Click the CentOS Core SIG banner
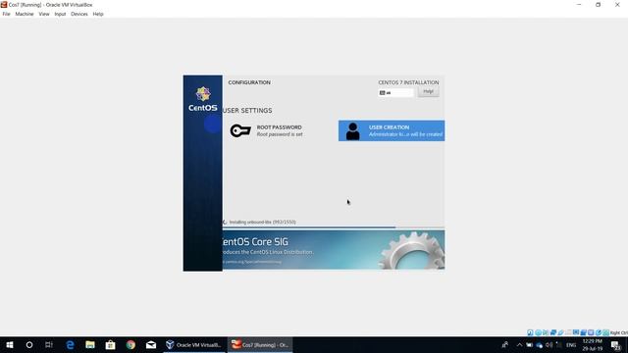The height and width of the screenshot is (353, 628). click(x=334, y=250)
